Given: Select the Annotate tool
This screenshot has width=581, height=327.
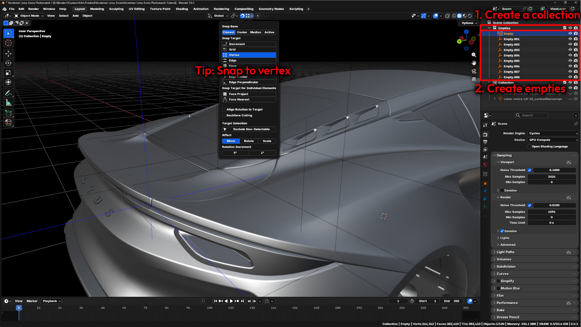Looking at the screenshot, I should 8,93.
